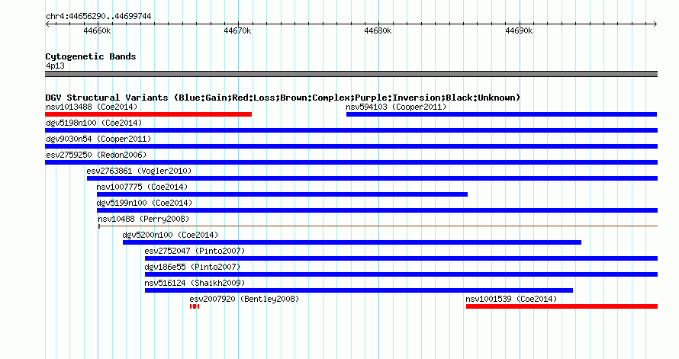Select the nsv1007775 blue bar
Image resolution: width=679 pixels, height=359 pixels.
[282, 194]
